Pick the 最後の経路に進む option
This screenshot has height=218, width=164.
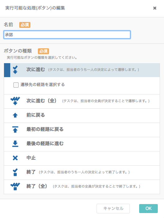click(x=82, y=144)
